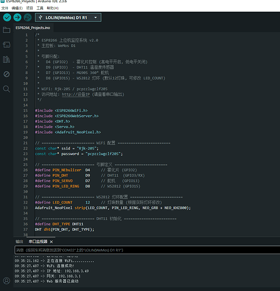Open the 项目 menu
This screenshot has height=291, width=280.
[x=30, y=8]
